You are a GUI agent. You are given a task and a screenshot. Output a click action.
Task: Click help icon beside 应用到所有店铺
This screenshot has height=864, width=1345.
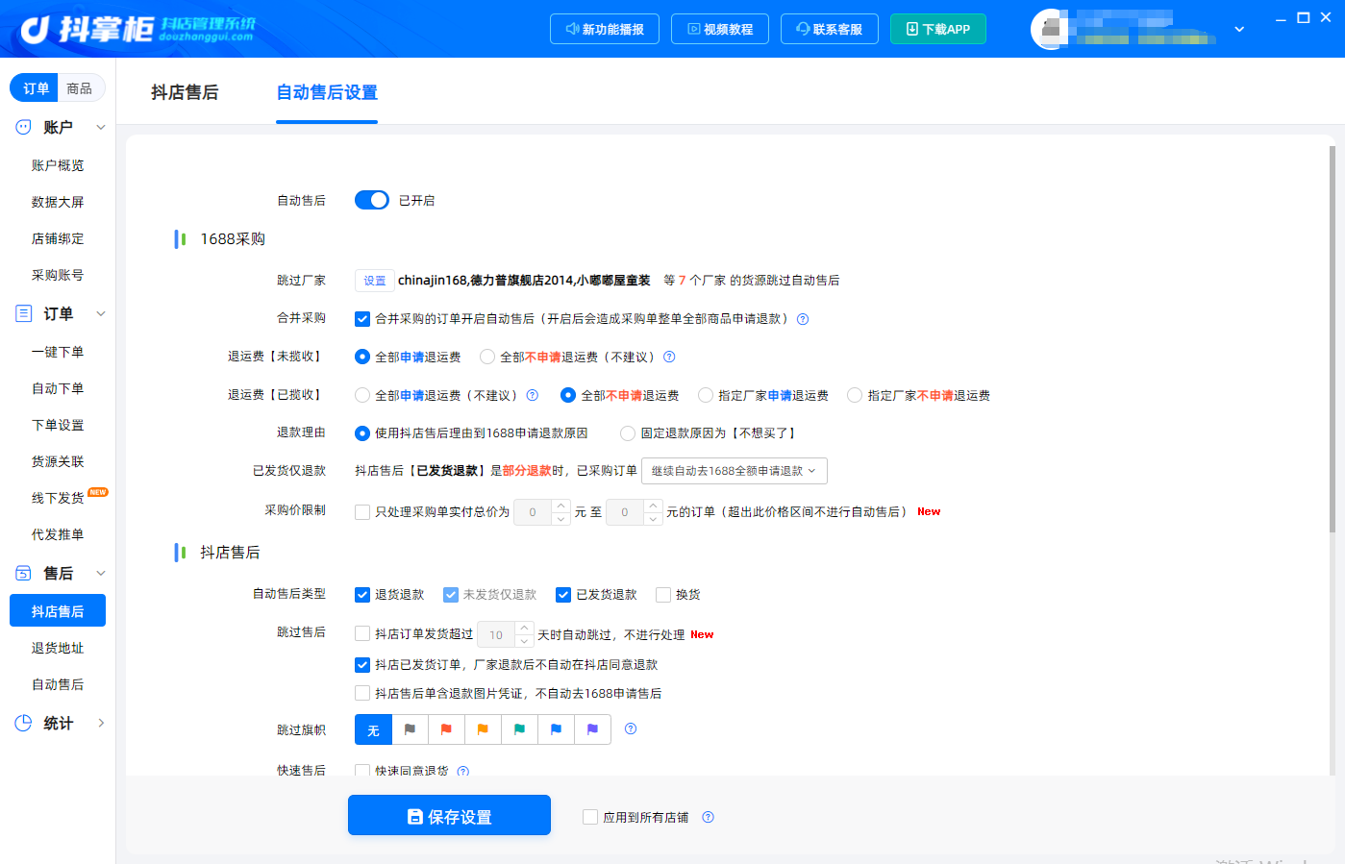(709, 818)
